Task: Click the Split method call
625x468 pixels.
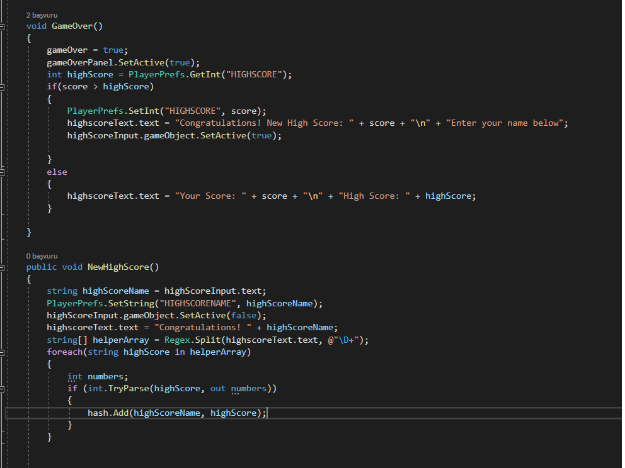Action: click(x=208, y=340)
